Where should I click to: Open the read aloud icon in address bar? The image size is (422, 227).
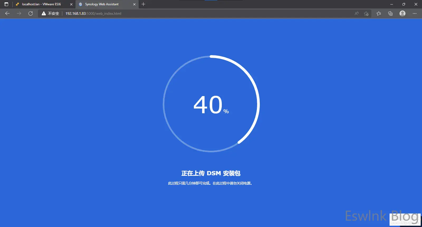click(357, 13)
